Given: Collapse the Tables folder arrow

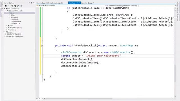Looking at the screenshot, I should coord(7,13).
